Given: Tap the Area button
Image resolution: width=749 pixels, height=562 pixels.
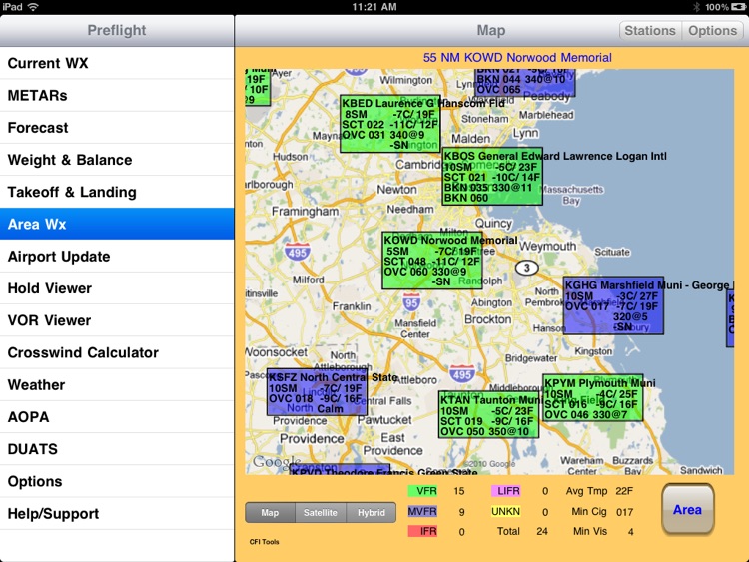Looking at the screenshot, I should click(687, 509).
